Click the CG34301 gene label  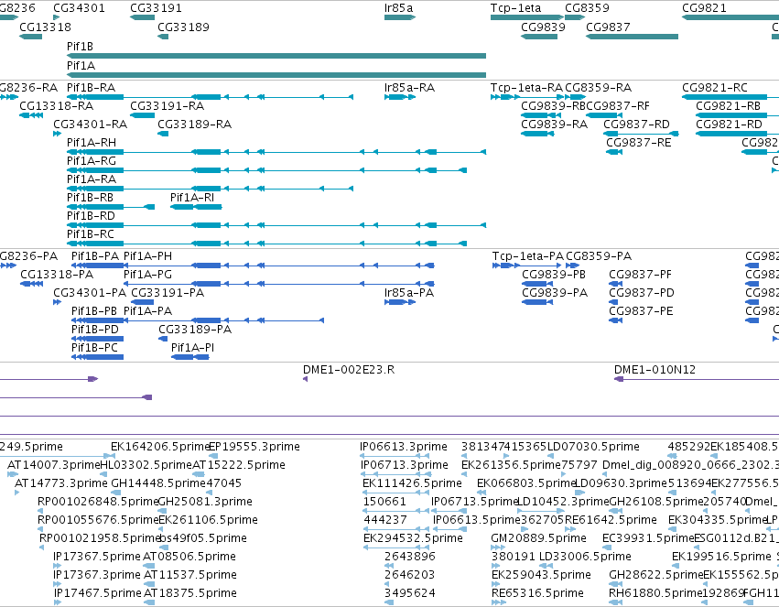click(79, 8)
